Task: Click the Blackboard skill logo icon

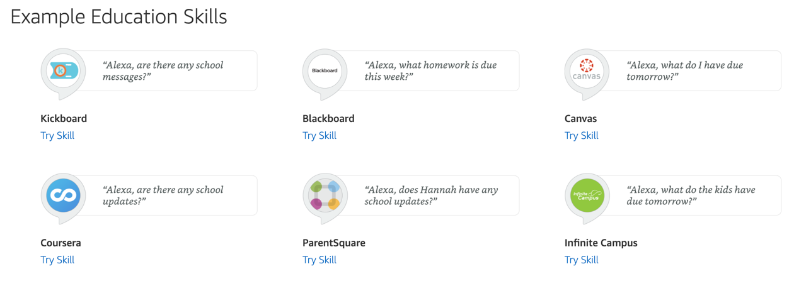Action: pos(325,71)
